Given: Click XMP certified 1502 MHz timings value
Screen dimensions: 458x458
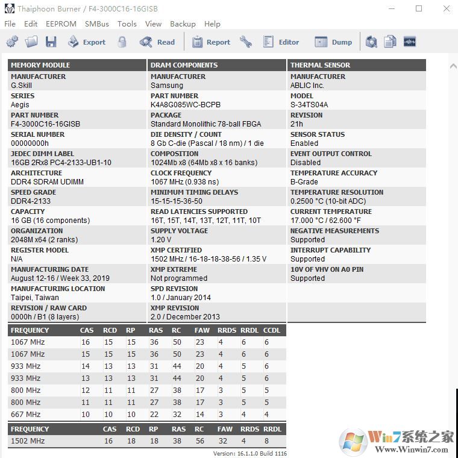Looking at the screenshot, I should [209, 259].
